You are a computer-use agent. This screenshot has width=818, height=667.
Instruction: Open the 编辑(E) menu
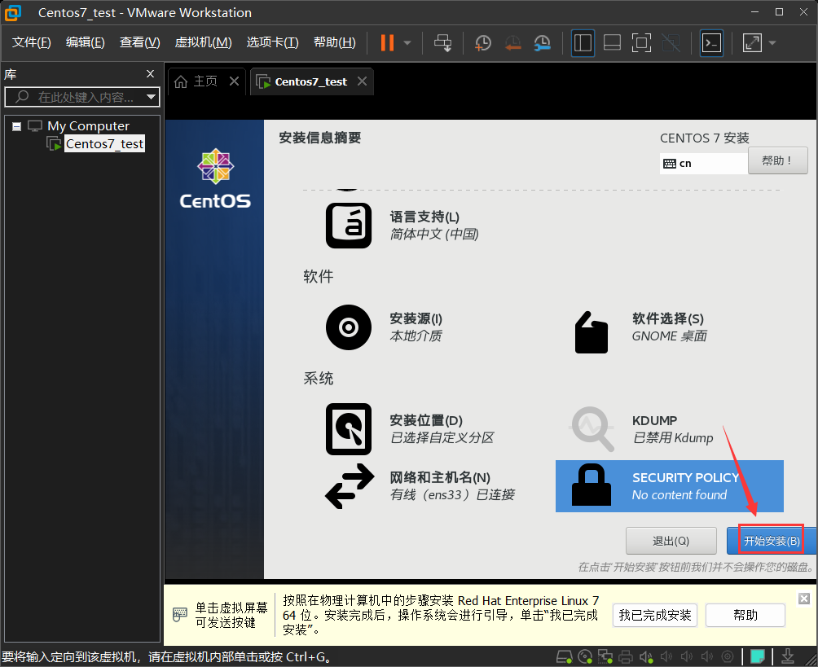click(x=85, y=42)
